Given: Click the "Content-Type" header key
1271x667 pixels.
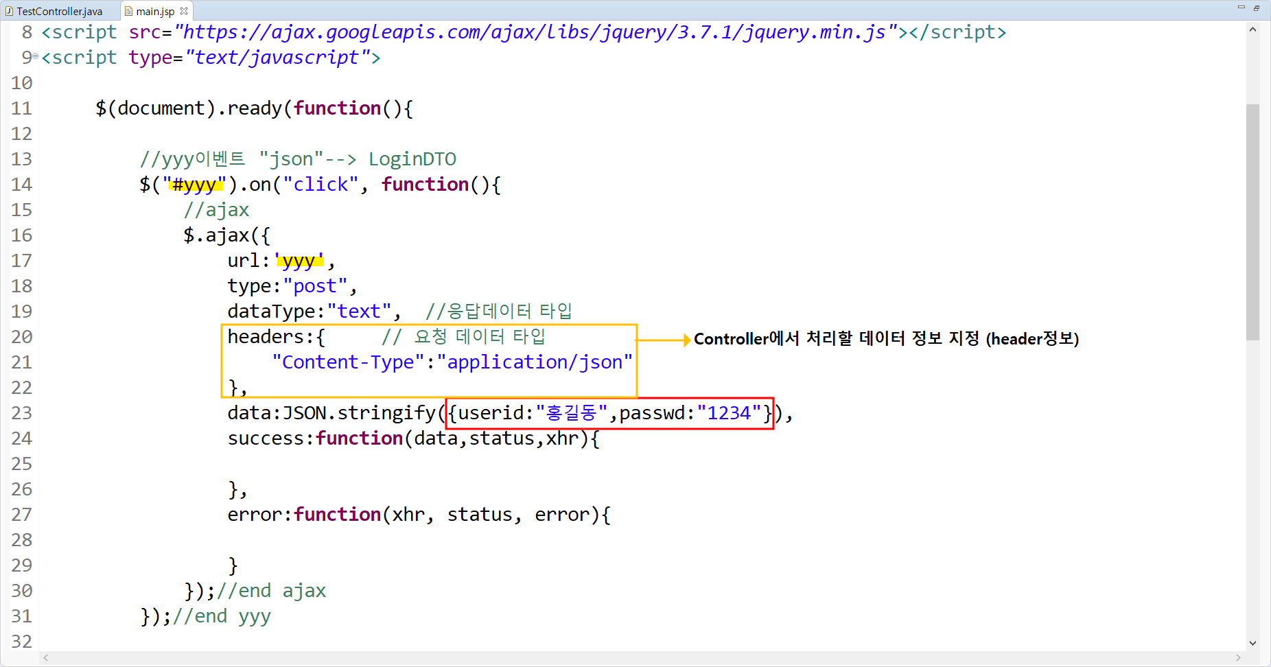Looking at the screenshot, I should point(348,362).
